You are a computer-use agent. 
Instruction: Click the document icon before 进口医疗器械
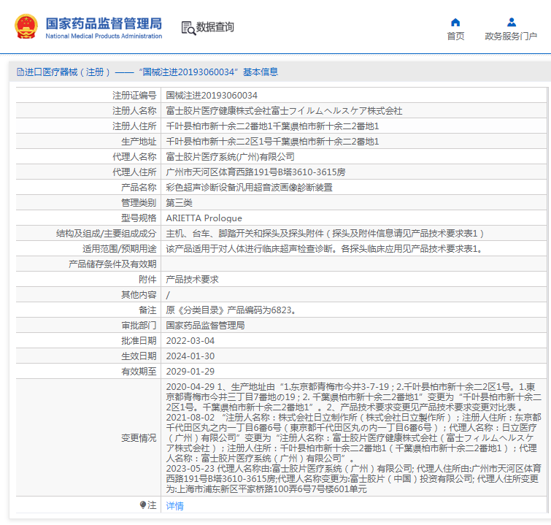(20, 72)
